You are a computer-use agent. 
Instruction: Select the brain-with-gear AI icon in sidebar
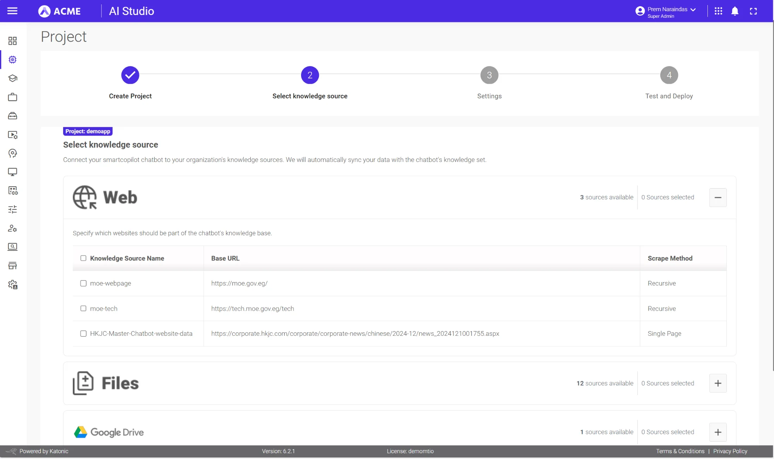pyautogui.click(x=13, y=153)
